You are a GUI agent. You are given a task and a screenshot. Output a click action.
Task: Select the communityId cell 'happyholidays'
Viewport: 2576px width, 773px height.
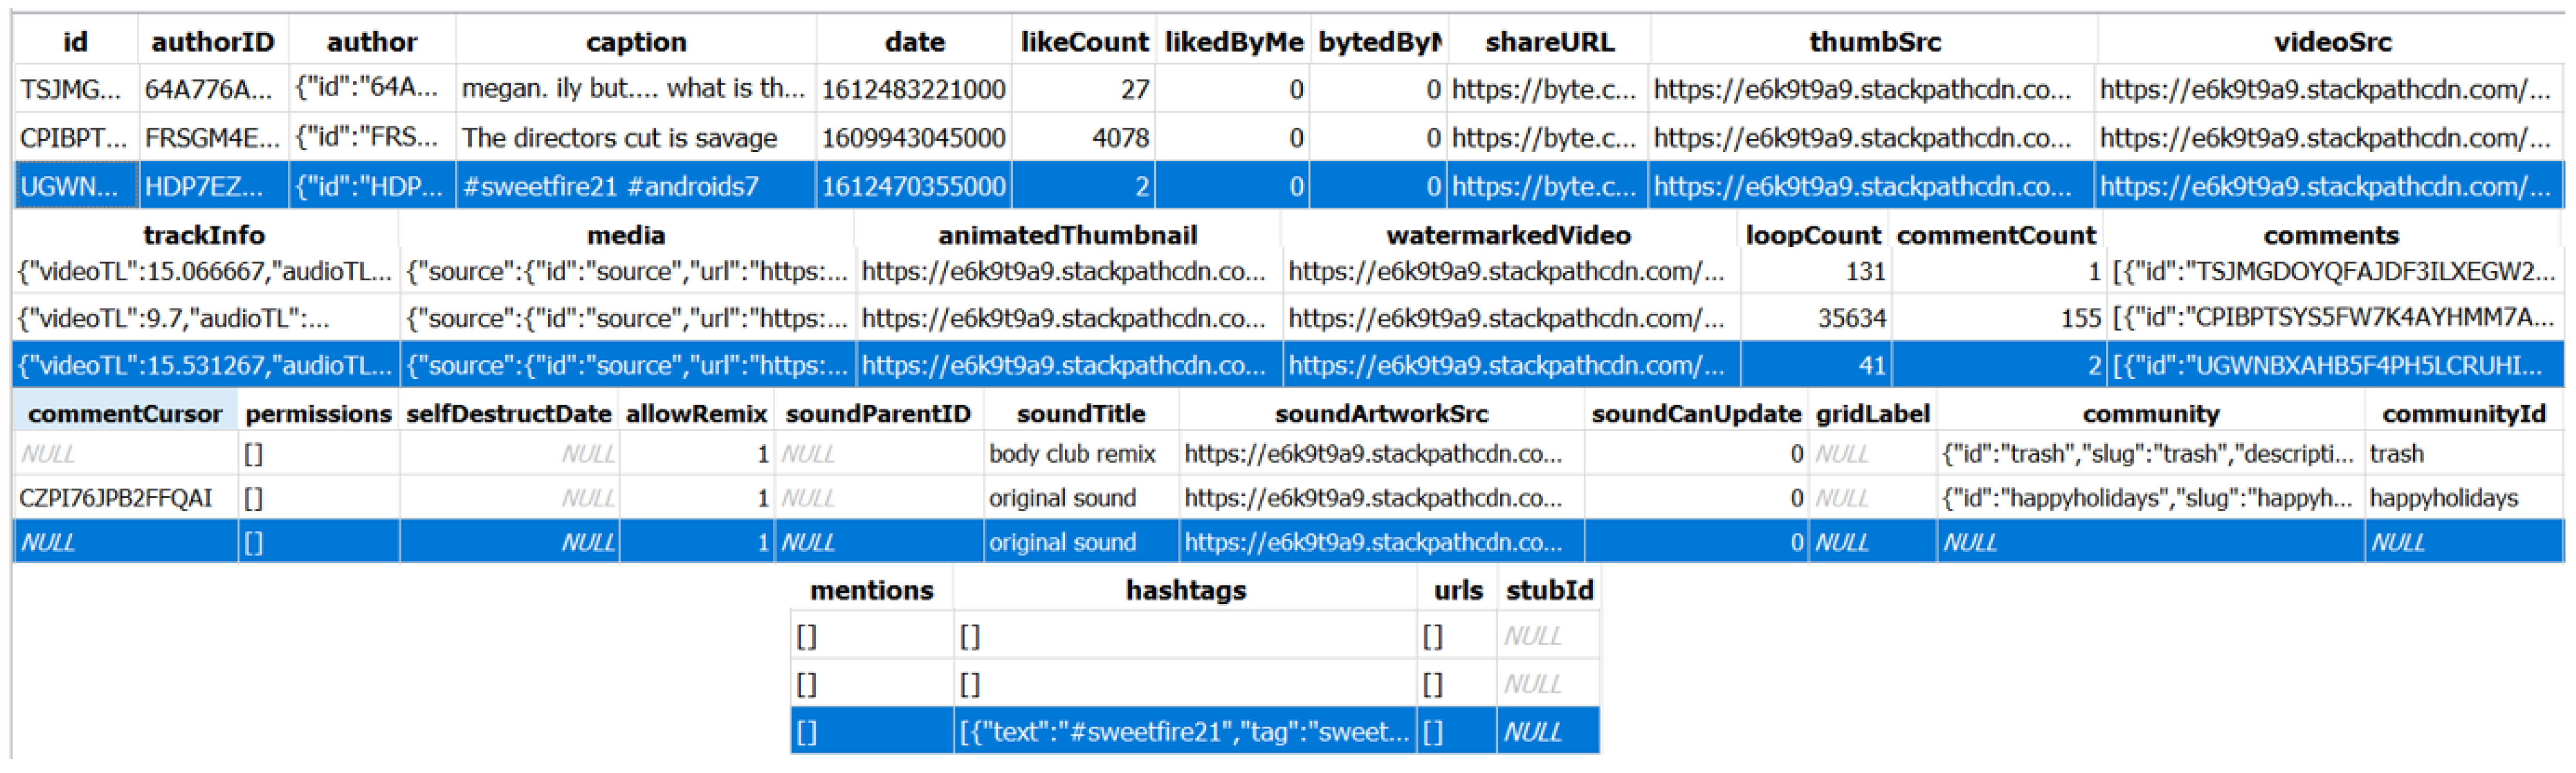click(2443, 498)
